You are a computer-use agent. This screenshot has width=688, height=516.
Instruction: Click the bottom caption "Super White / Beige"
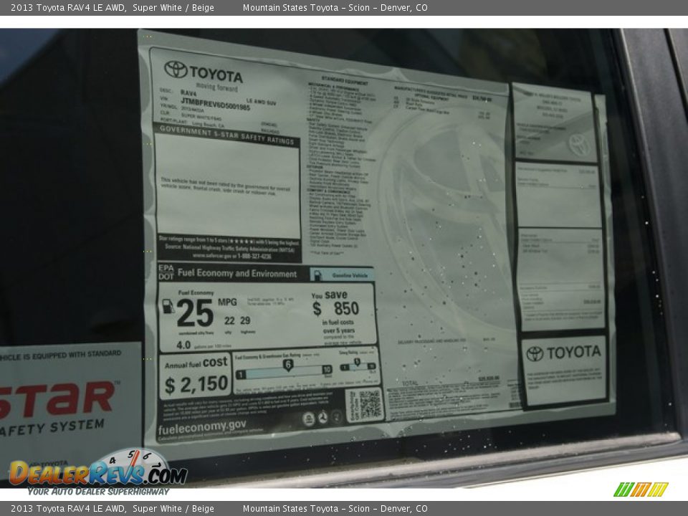(173, 509)
